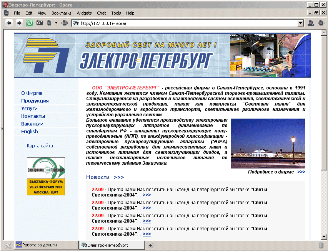Open a new tab with the plus button
Image resolution: width=328 pixels, height=251 pixels.
[x=150, y=245]
